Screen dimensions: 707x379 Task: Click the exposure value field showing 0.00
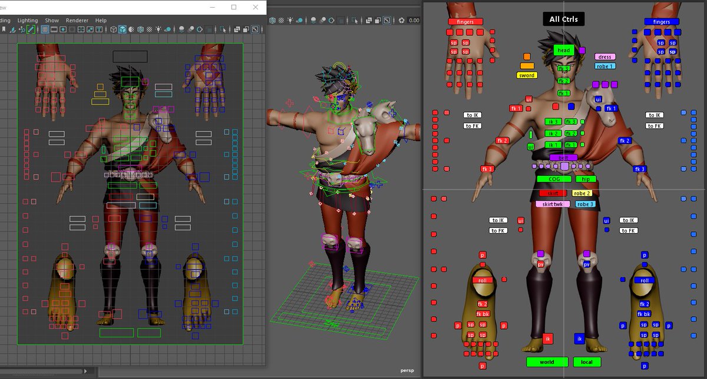tap(414, 21)
